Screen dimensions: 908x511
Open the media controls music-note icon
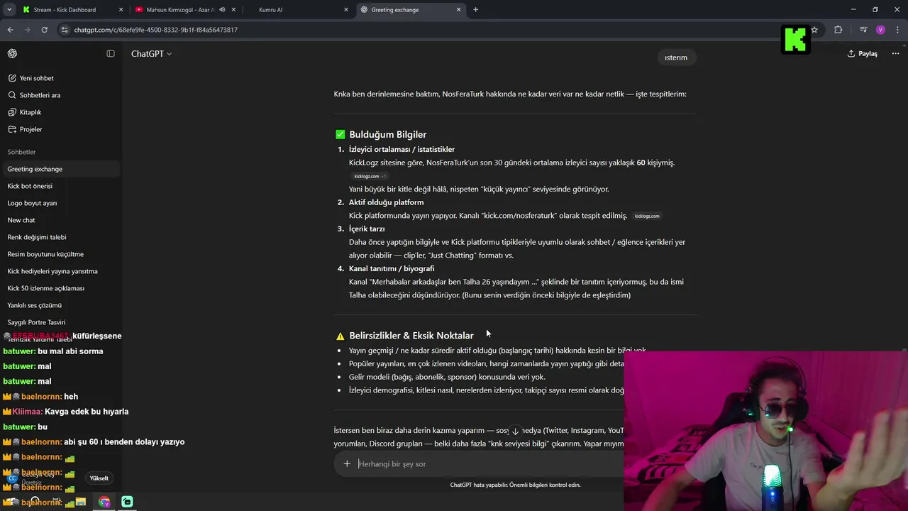863,30
